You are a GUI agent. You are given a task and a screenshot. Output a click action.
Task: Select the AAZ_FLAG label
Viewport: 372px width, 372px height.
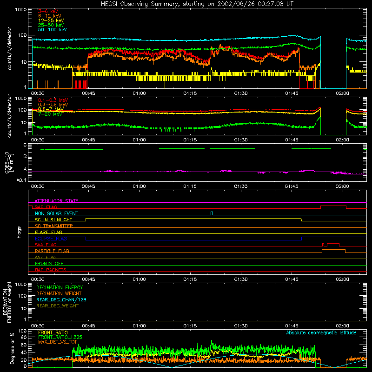tap(46, 257)
